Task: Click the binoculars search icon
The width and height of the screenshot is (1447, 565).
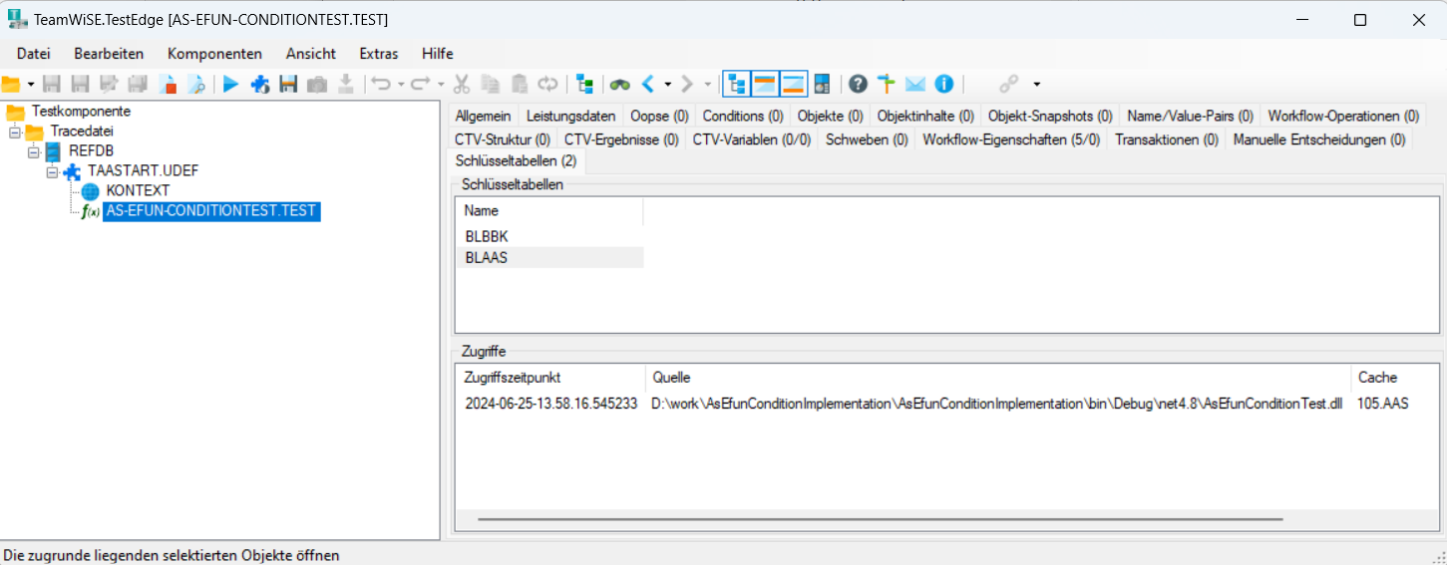Action: pyautogui.click(x=620, y=85)
